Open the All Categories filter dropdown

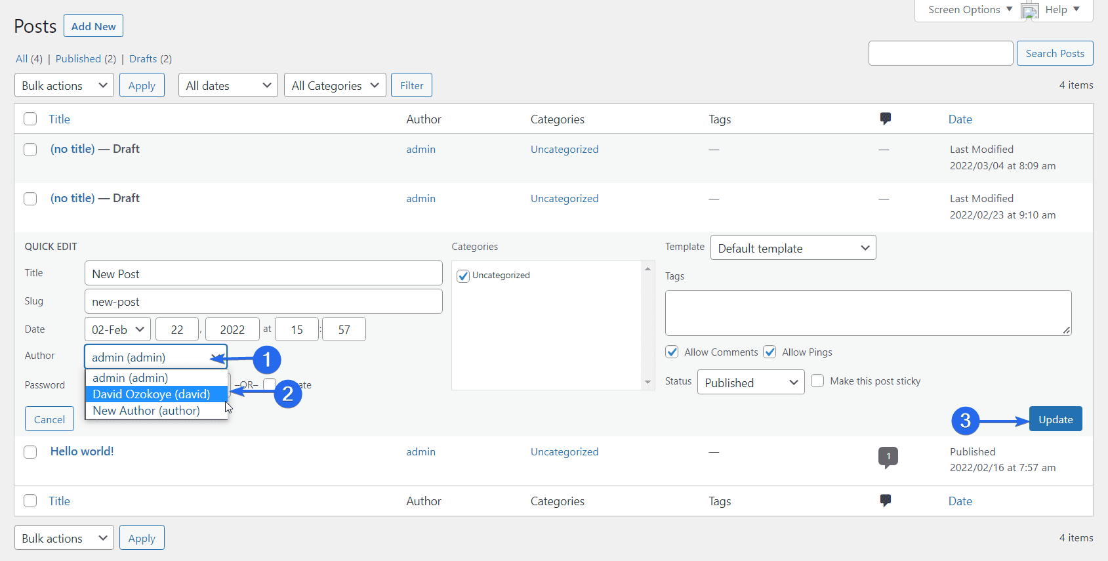tap(335, 85)
